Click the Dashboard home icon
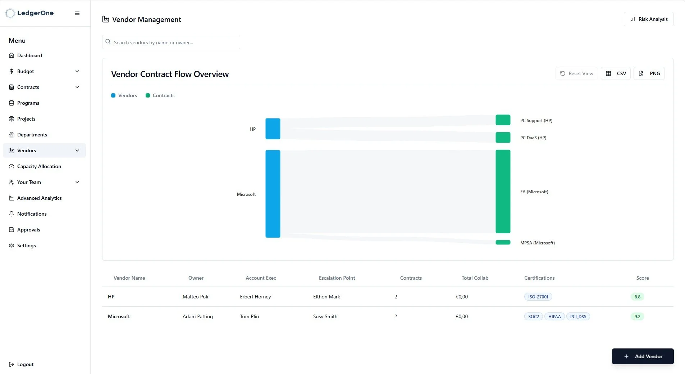Screen dimensions: 685x374 coord(12,55)
